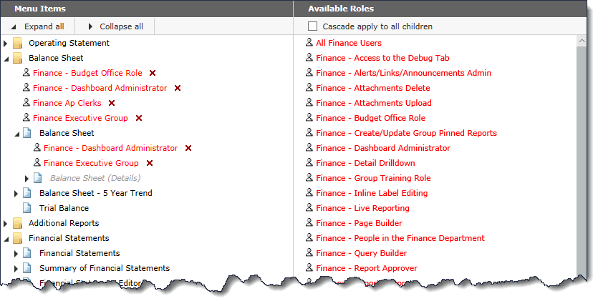The width and height of the screenshot is (598, 306).
Task: Click the Available Roles scrollbar up arrow
Action: click(582, 41)
